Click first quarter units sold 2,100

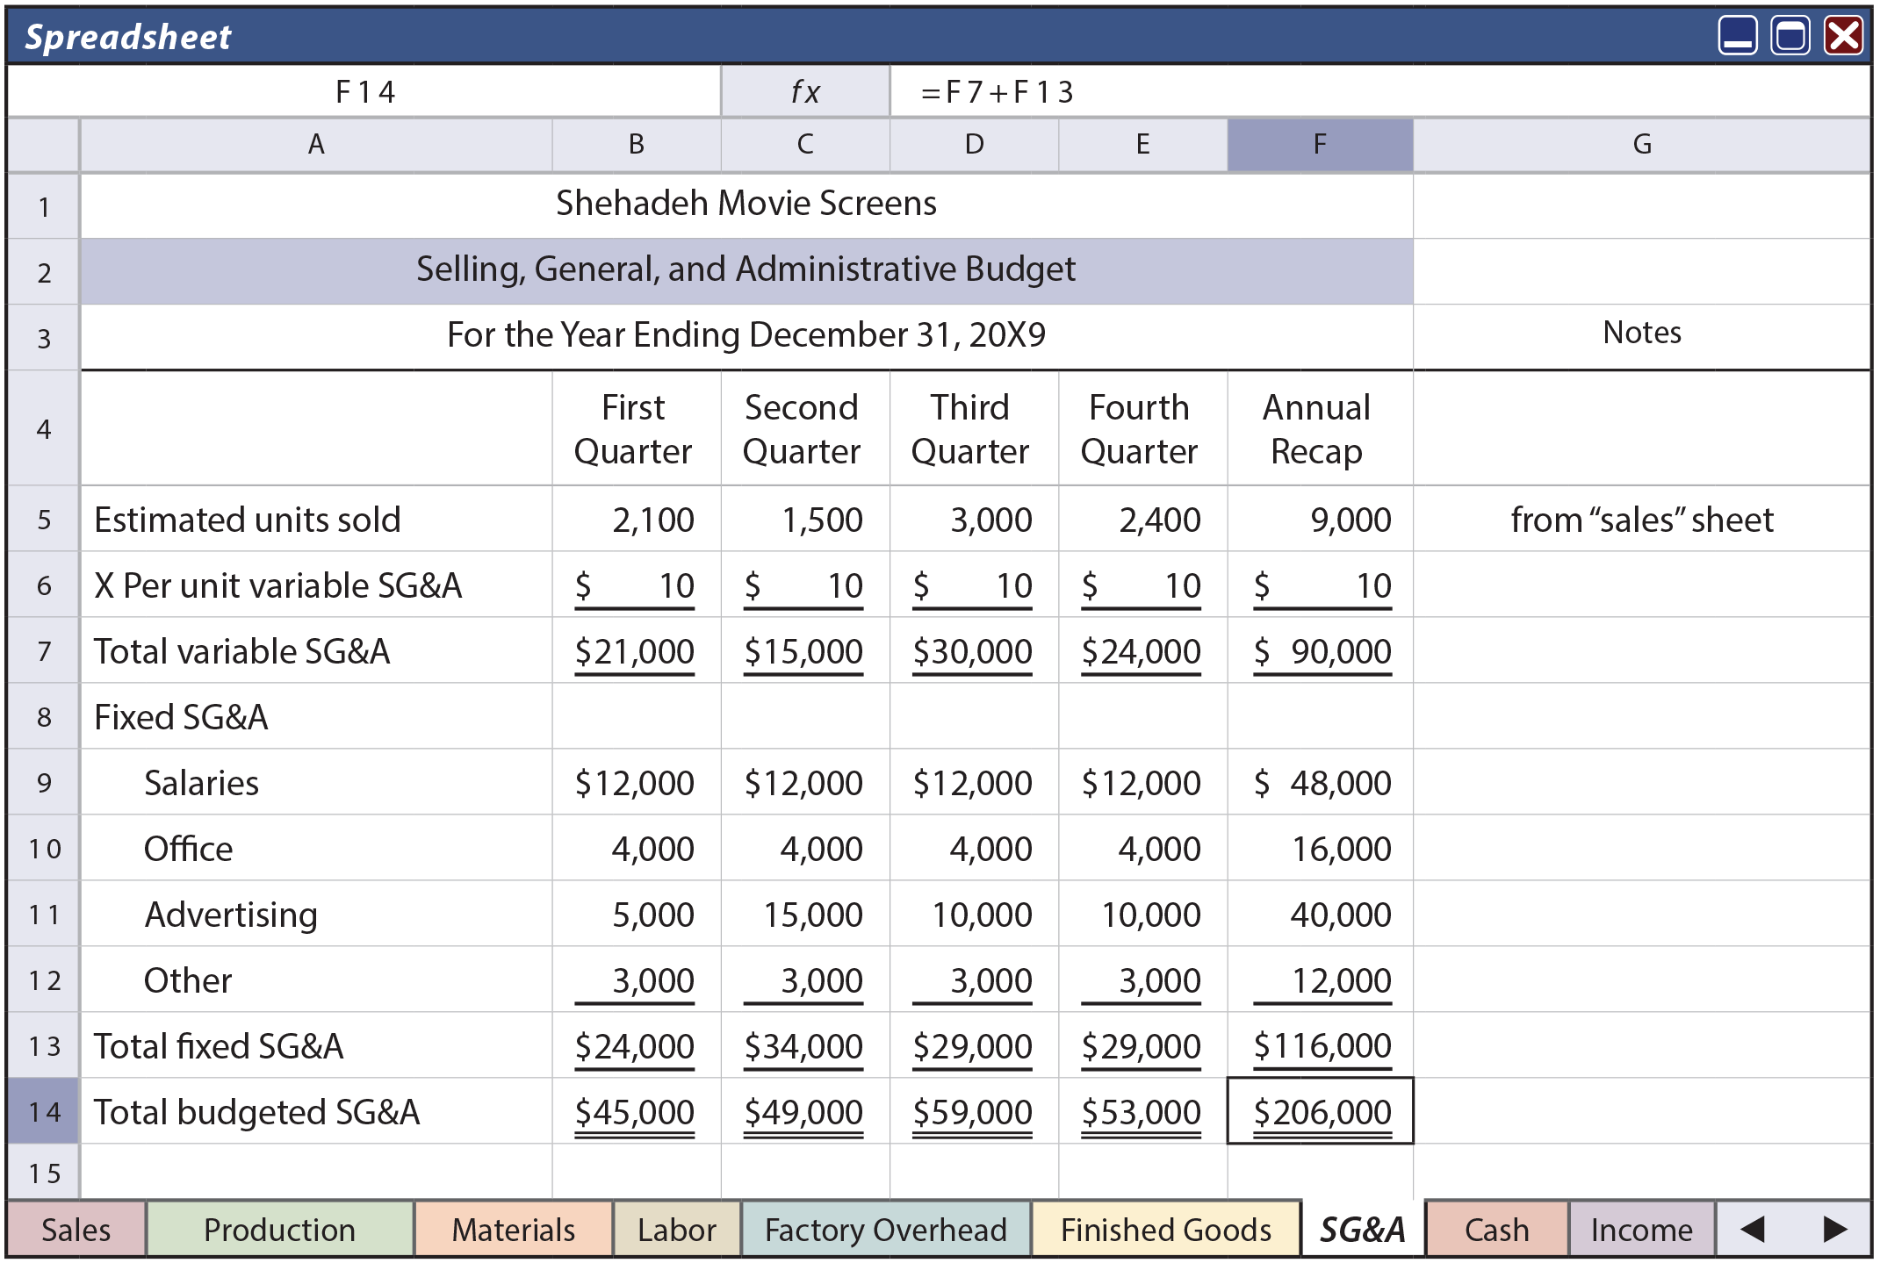(637, 519)
